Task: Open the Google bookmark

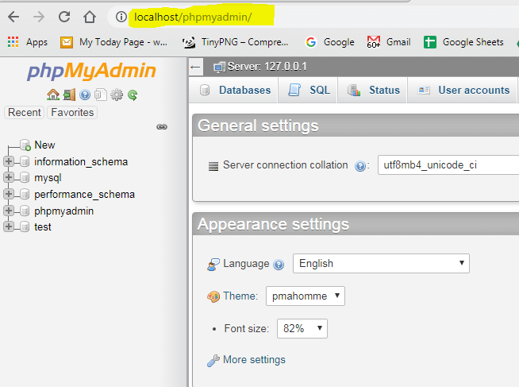Action: point(329,42)
